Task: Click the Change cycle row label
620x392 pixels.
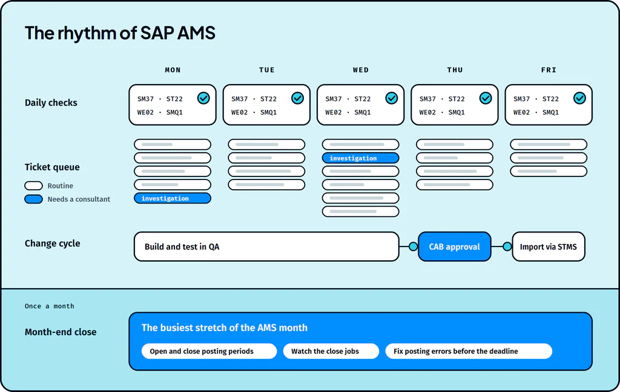Action: [x=53, y=243]
